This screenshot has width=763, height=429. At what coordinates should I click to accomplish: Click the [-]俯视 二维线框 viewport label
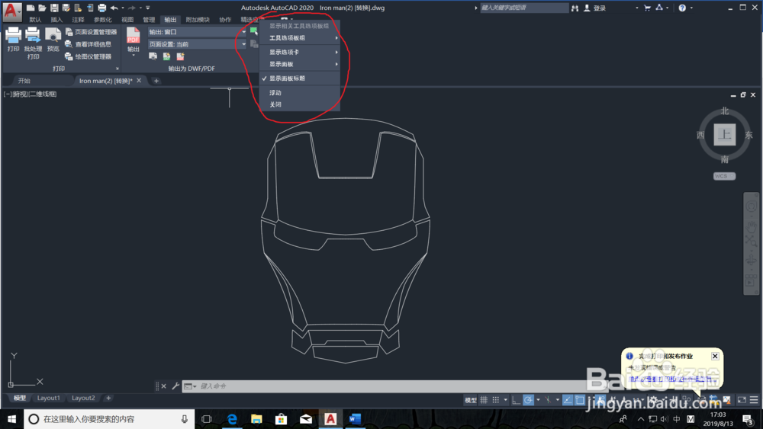coord(31,94)
